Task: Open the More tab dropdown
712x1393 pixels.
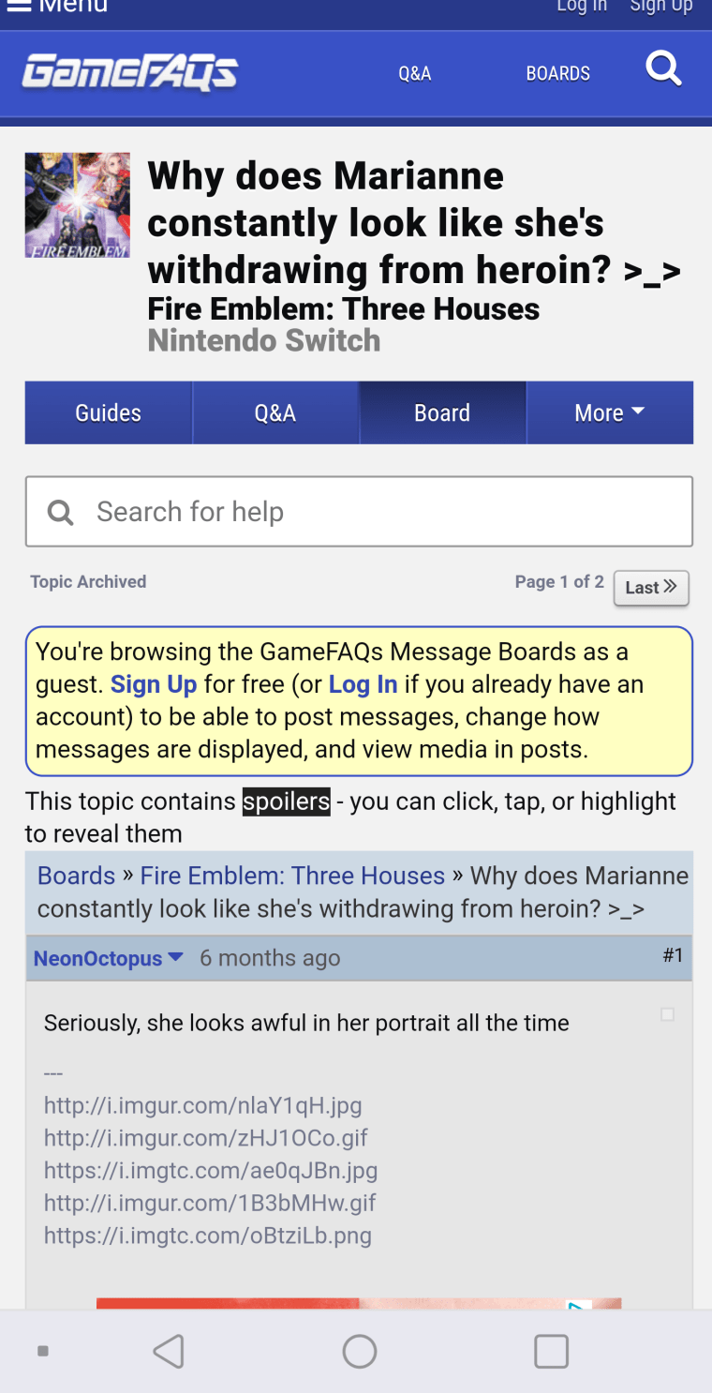Action: [609, 412]
